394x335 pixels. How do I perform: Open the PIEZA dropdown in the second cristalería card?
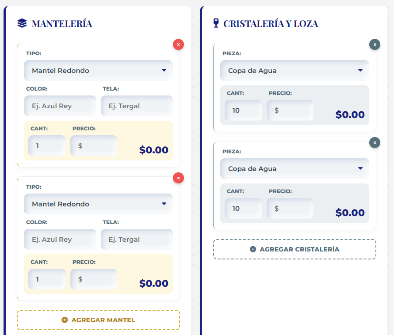click(x=295, y=168)
